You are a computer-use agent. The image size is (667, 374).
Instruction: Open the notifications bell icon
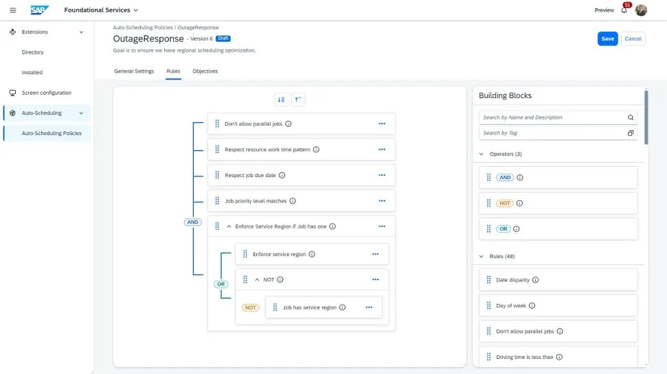[624, 10]
